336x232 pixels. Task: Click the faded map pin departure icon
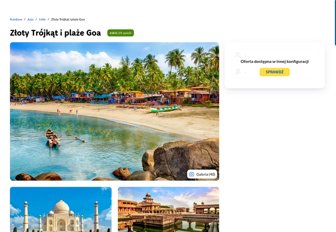238,71
